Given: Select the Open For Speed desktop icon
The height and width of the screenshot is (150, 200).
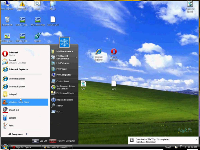Looking at the screenshot, I should coord(190,7).
